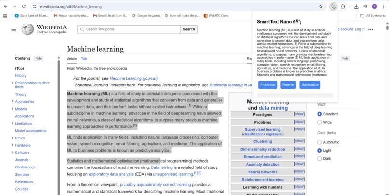The image size is (389, 195).
Task: Select the Standard width option
Action: 320,114
